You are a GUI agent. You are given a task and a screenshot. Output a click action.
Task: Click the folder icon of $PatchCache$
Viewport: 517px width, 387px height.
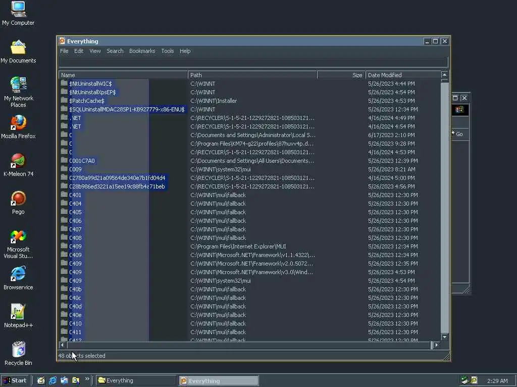[x=64, y=100]
